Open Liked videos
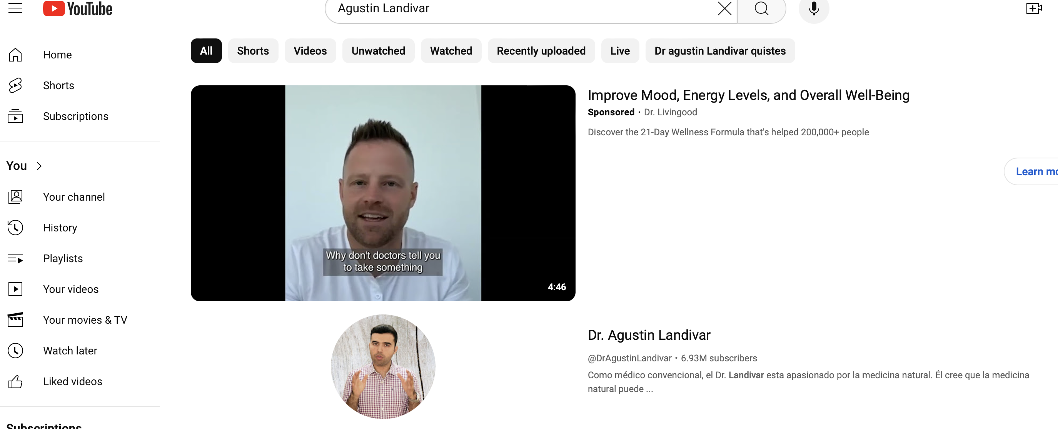Image resolution: width=1058 pixels, height=429 pixels. click(x=72, y=381)
